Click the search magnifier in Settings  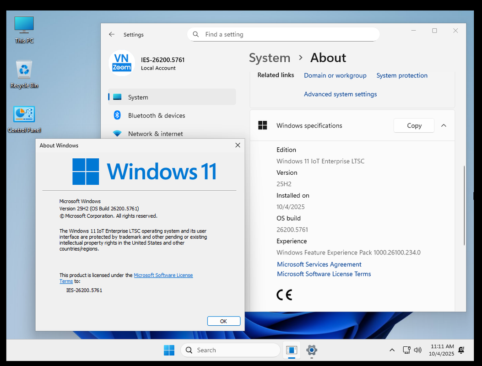196,34
